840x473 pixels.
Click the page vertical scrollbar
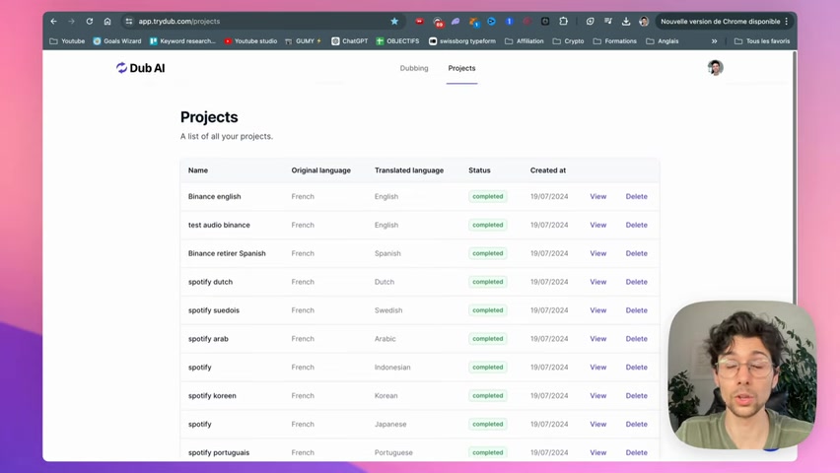(795, 176)
